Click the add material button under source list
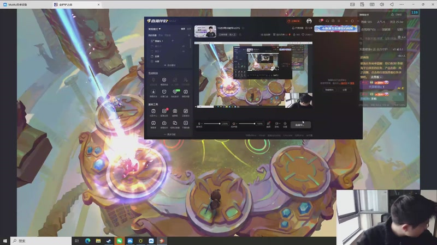The image size is (437, 245). pos(170,65)
